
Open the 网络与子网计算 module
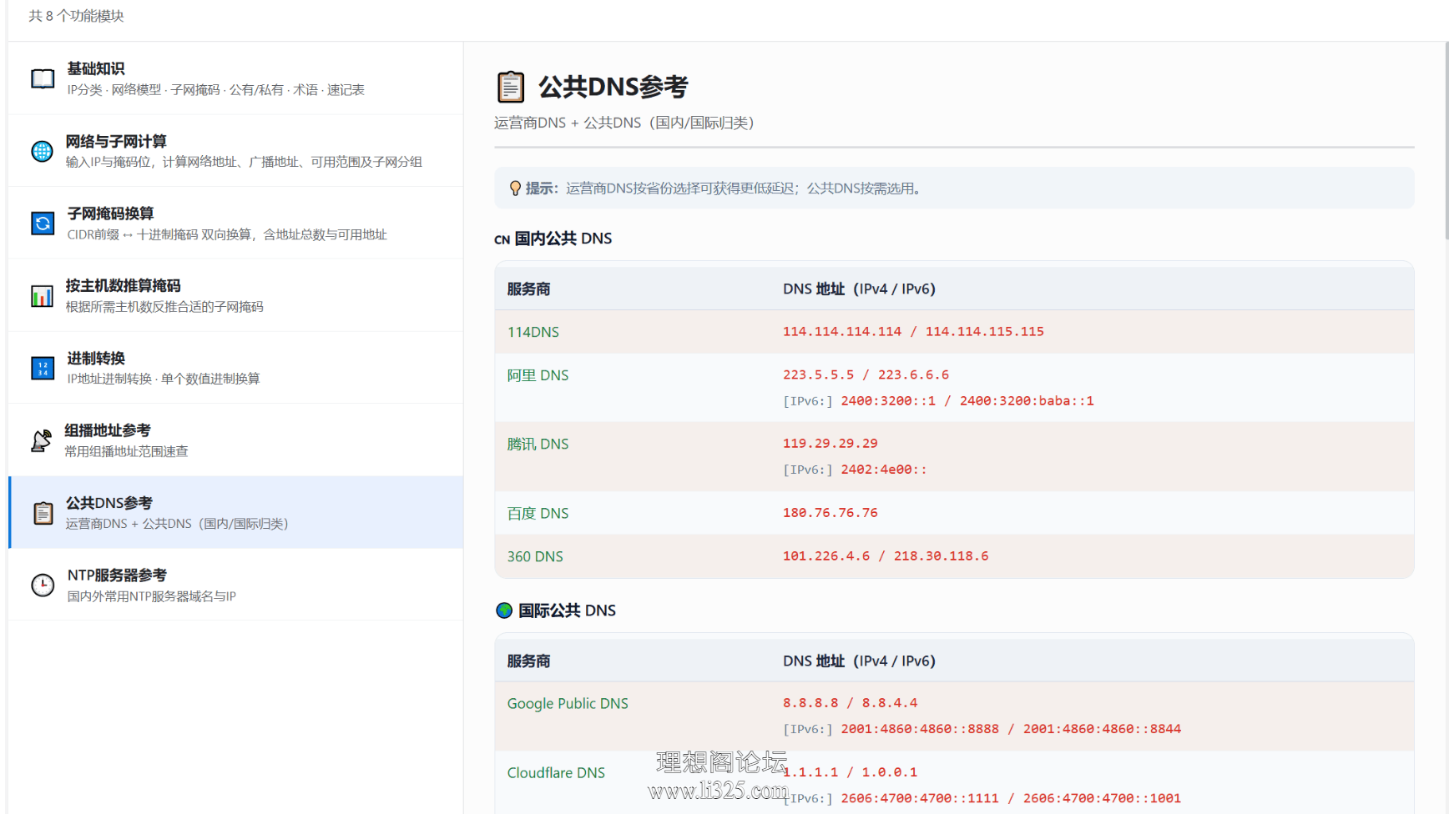236,151
